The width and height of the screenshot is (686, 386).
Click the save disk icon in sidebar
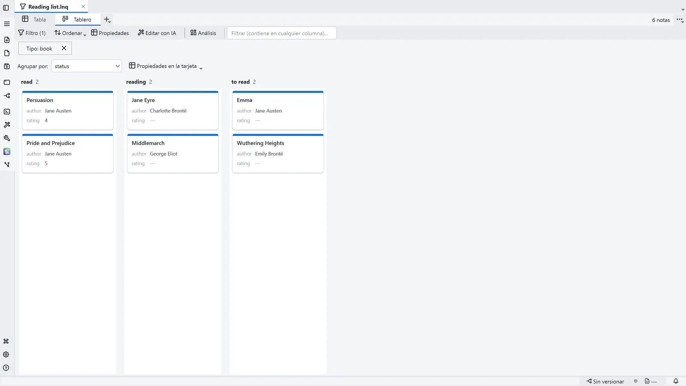(7, 66)
